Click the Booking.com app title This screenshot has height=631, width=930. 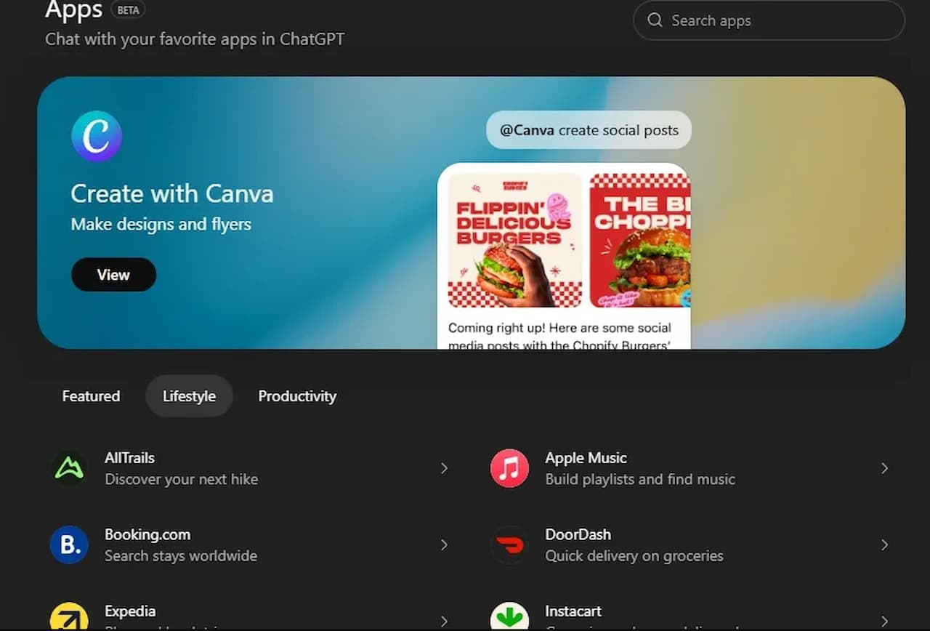[x=147, y=534]
